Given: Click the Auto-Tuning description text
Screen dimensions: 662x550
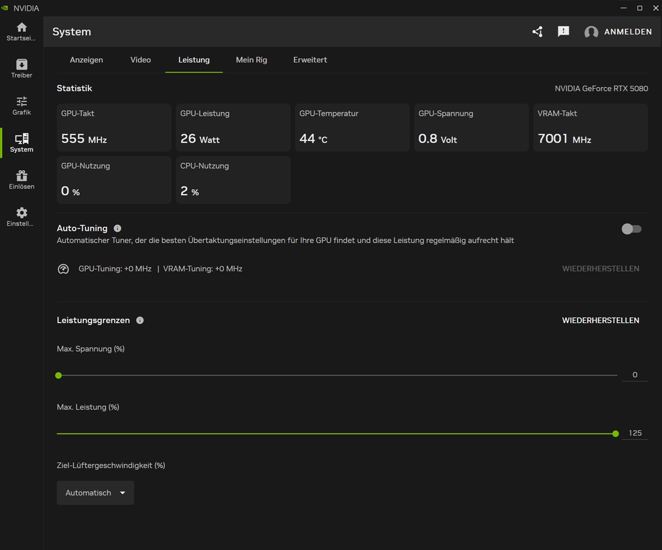Looking at the screenshot, I should [x=285, y=240].
